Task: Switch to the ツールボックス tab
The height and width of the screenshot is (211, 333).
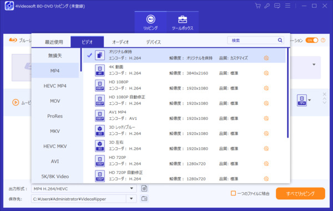Action: point(183,22)
